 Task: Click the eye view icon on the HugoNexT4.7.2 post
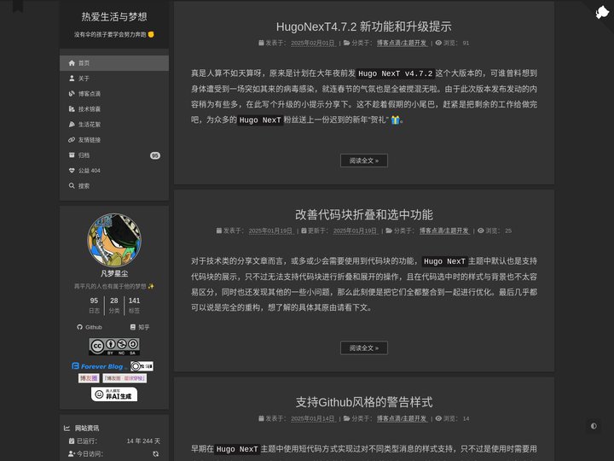coord(438,44)
